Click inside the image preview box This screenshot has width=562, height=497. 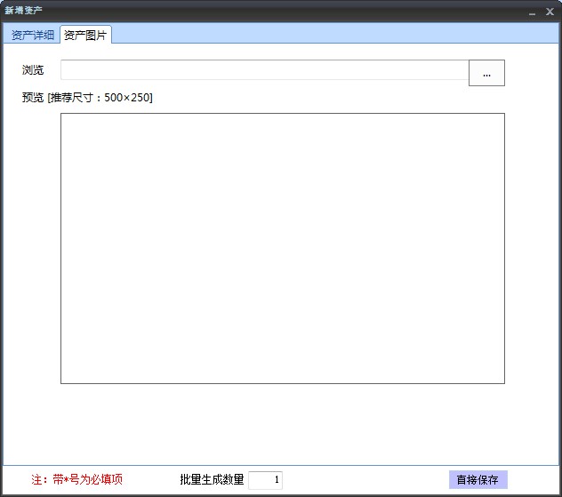(282, 248)
